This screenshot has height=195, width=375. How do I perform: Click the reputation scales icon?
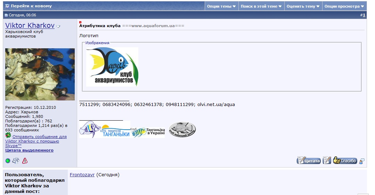pos(16,161)
